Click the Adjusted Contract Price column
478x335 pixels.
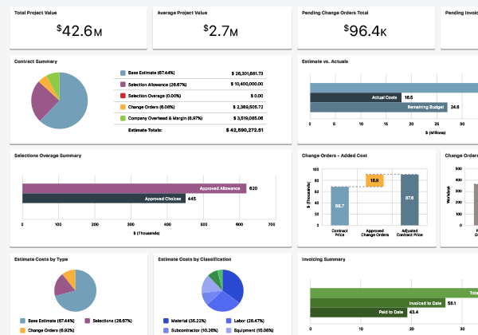click(x=409, y=200)
